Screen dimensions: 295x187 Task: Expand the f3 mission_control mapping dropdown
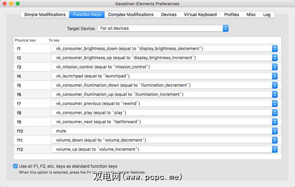[164, 67]
